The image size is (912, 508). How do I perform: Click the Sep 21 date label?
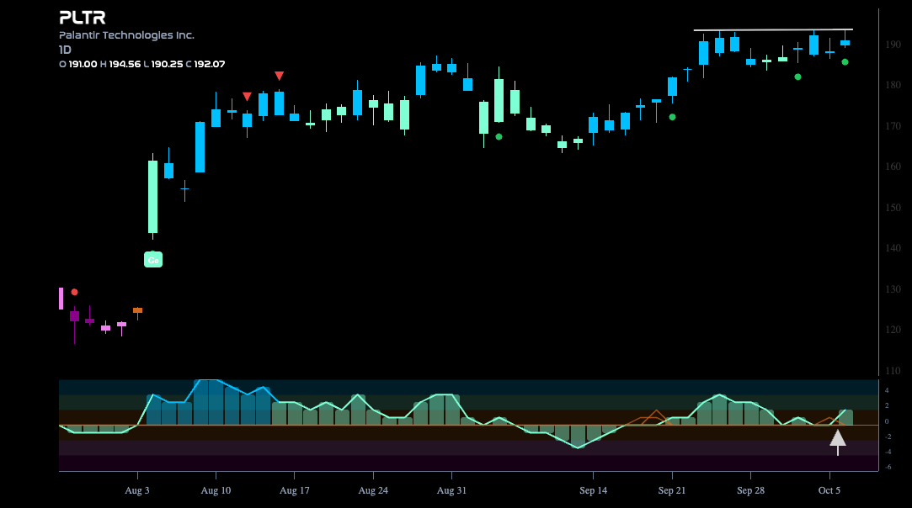coord(672,490)
